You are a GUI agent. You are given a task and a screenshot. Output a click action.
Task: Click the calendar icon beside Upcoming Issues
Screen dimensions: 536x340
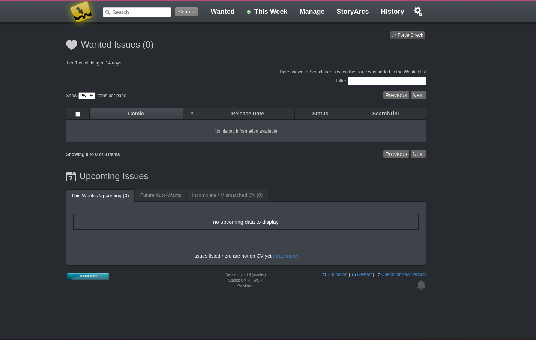coord(71,176)
